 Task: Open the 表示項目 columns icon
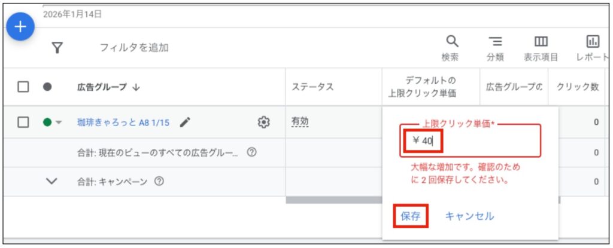(x=541, y=42)
